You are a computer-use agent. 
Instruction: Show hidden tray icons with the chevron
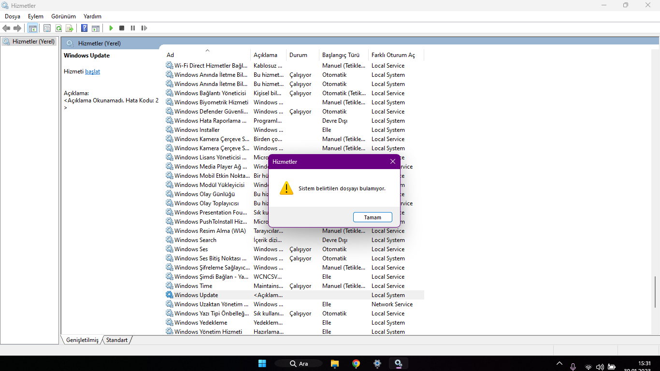560,363
